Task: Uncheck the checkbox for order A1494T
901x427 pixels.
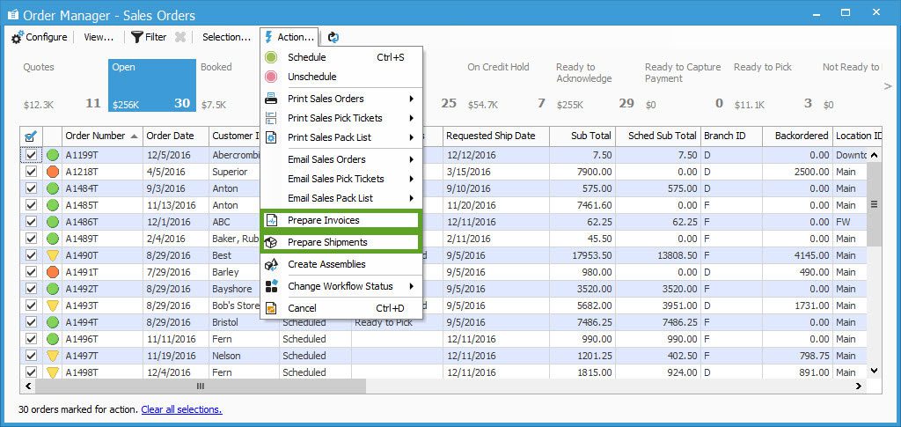Action: 31,322
